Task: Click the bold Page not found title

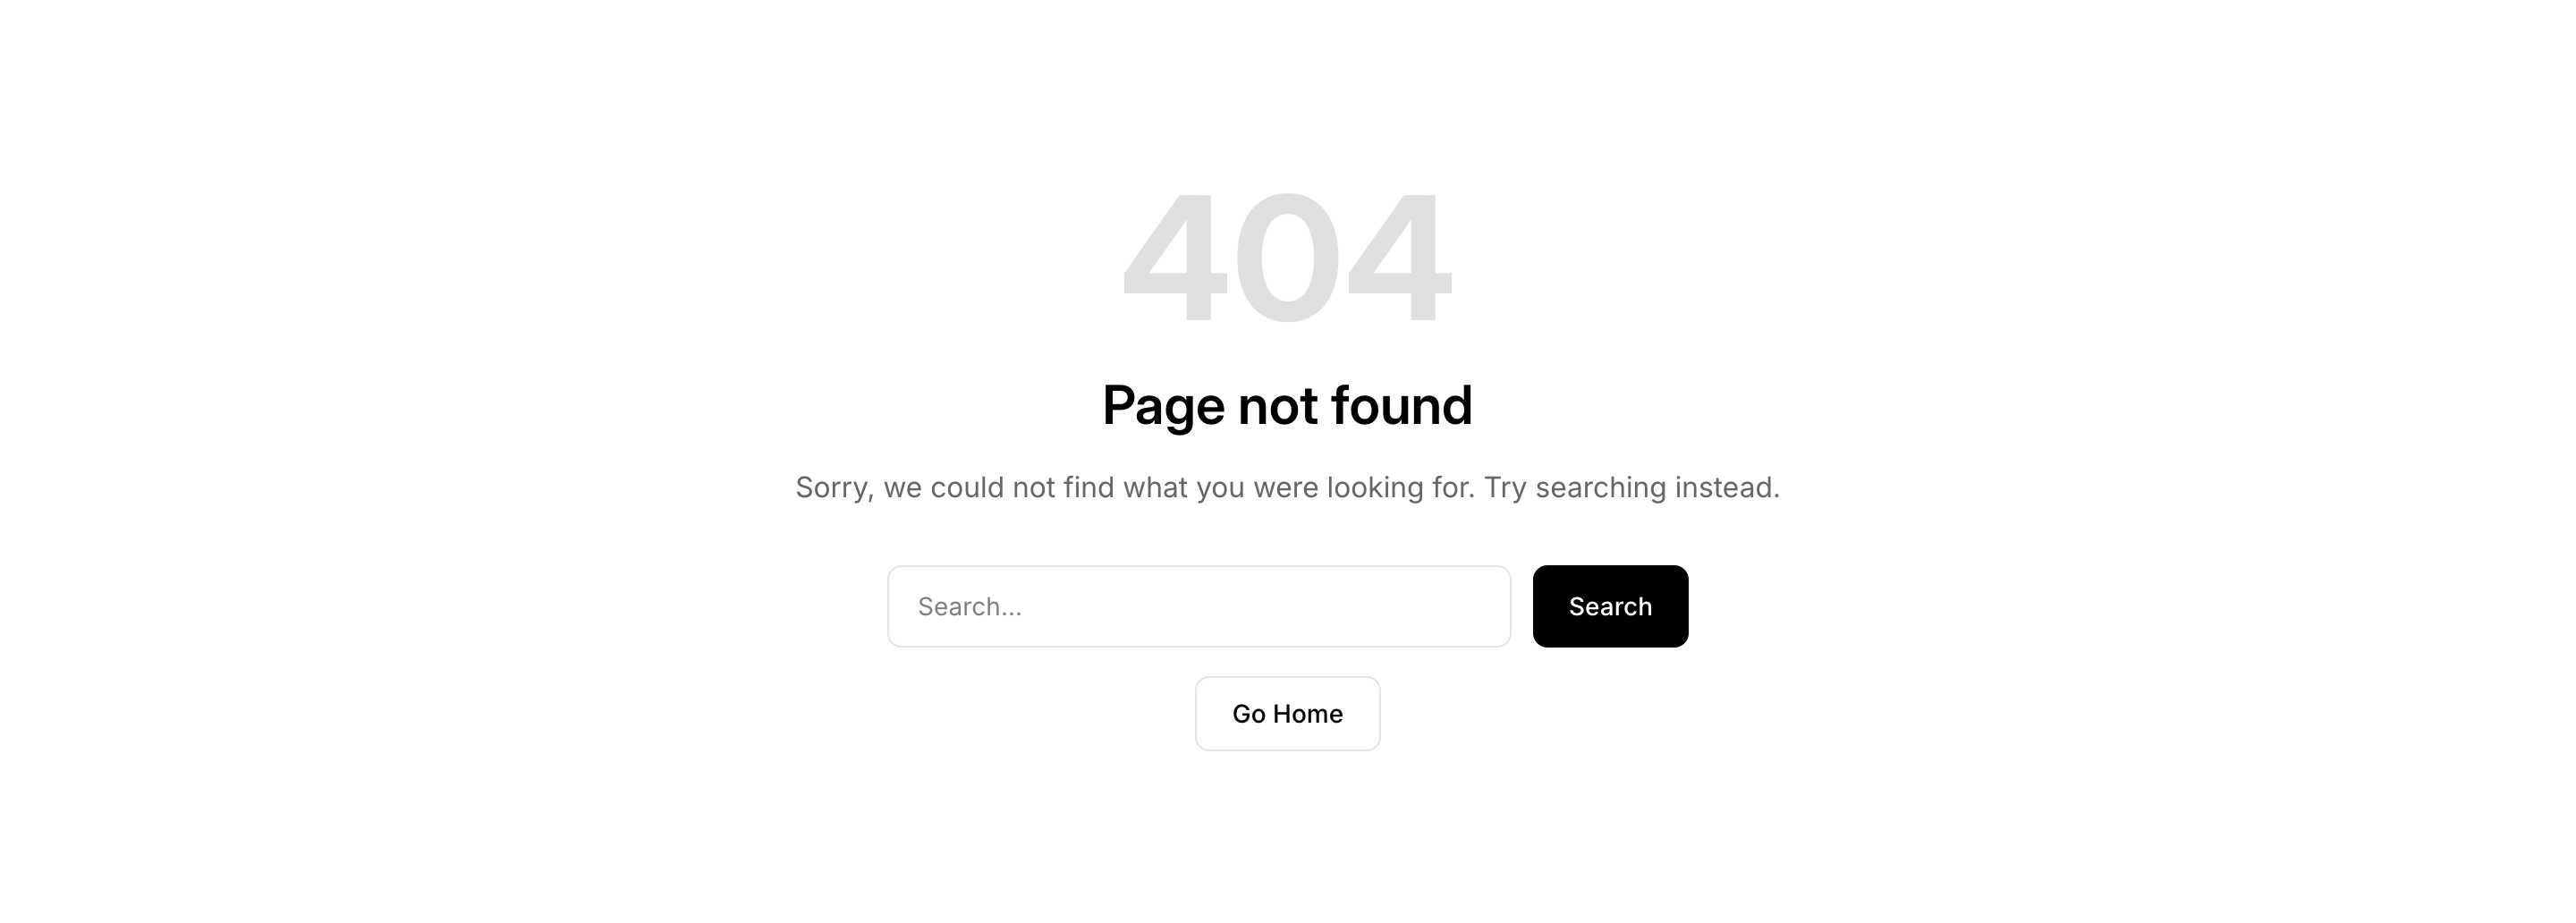Action: 1287,406
